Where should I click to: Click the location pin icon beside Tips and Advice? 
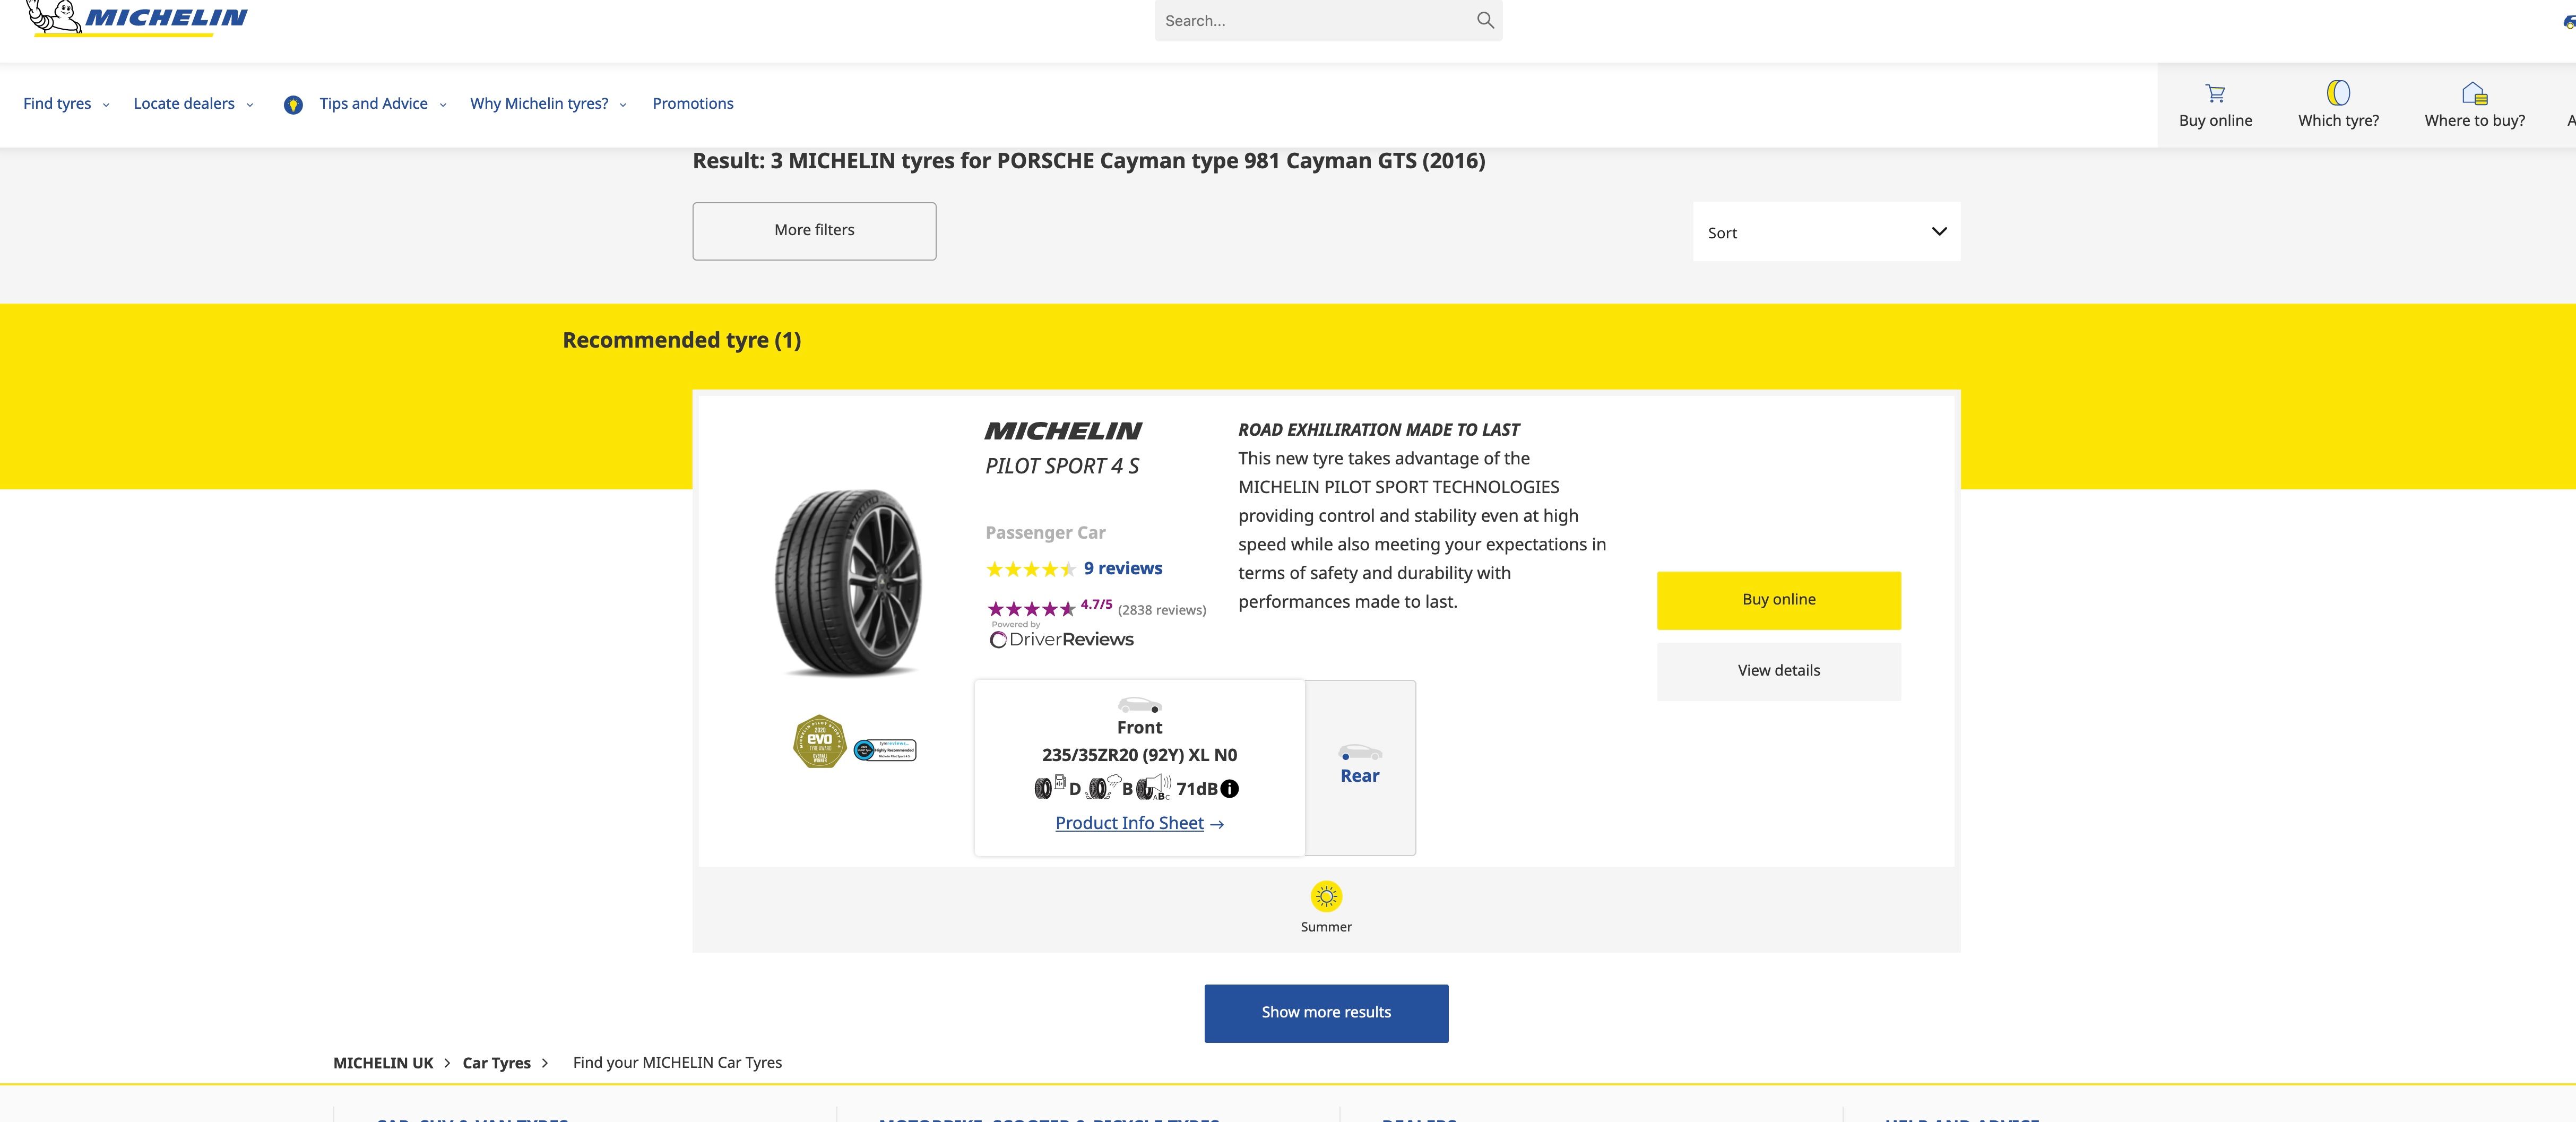coord(293,105)
